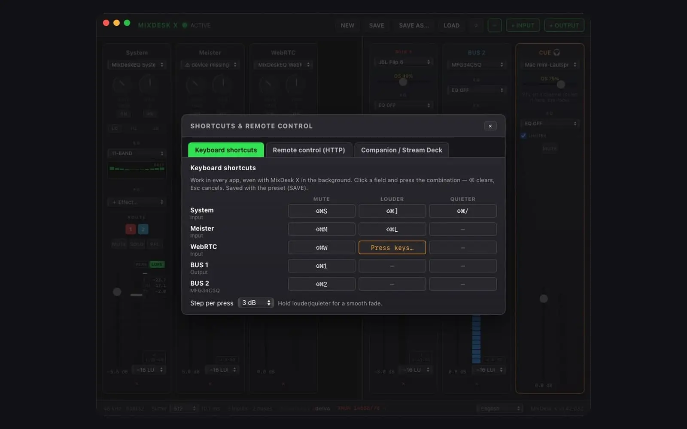Open the CUE EQ OFF dropdown
The image size is (687, 429).
[550, 124]
